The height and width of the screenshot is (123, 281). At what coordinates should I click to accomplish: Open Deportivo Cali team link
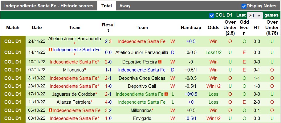click(x=142, y=86)
